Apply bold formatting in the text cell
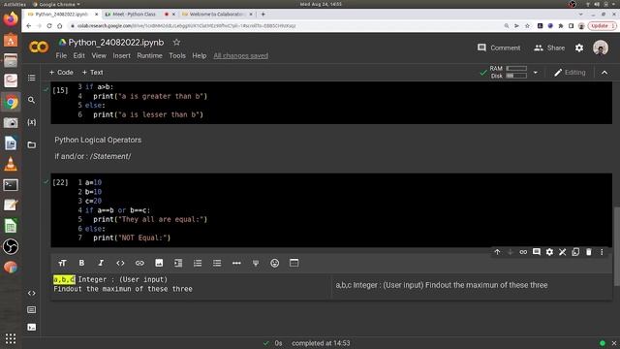 point(81,263)
